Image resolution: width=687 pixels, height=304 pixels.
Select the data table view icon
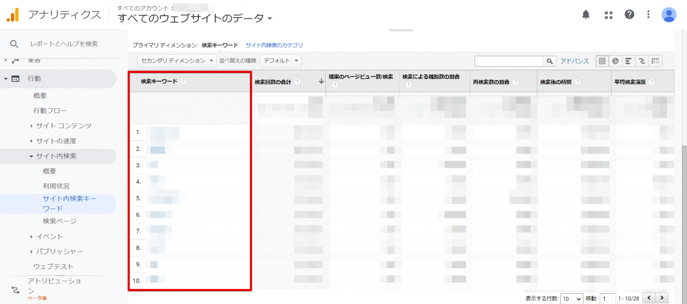pos(602,61)
